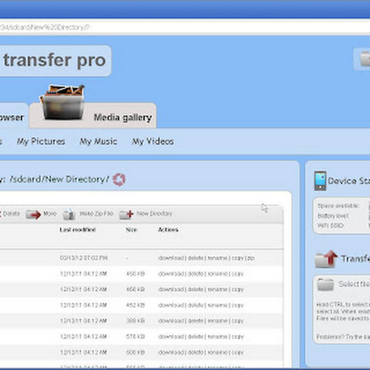370x370 pixels.
Task: Click delete for the 388 KB file
Action: [196, 321]
